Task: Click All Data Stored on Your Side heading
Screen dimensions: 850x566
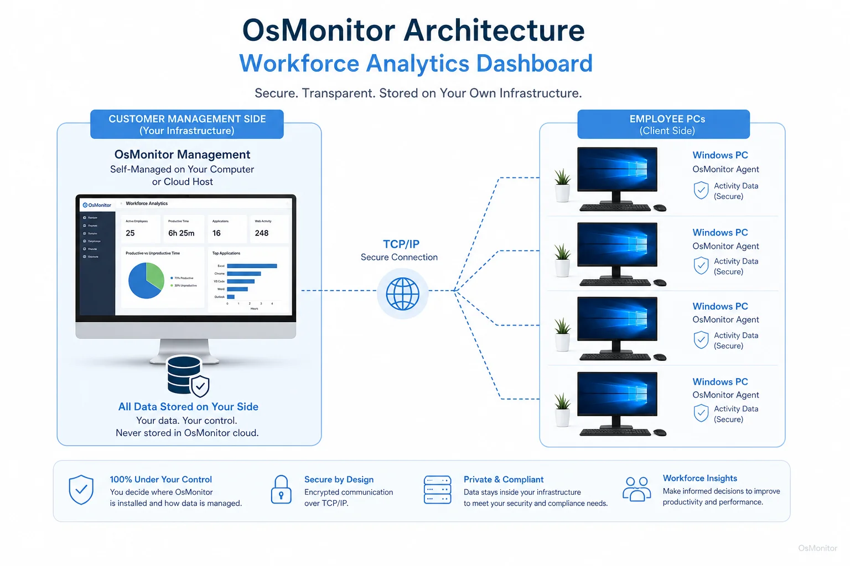Action: [188, 407]
